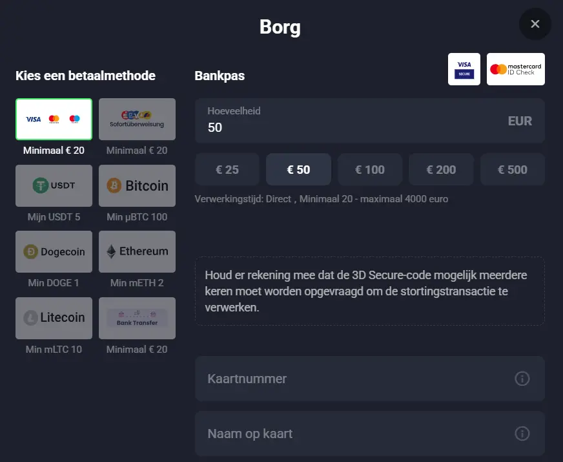
Task: Select the € 50 preset amount
Action: pyautogui.click(x=298, y=169)
